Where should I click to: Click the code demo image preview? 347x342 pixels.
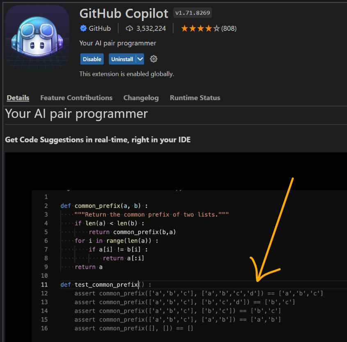pyautogui.click(x=176, y=247)
